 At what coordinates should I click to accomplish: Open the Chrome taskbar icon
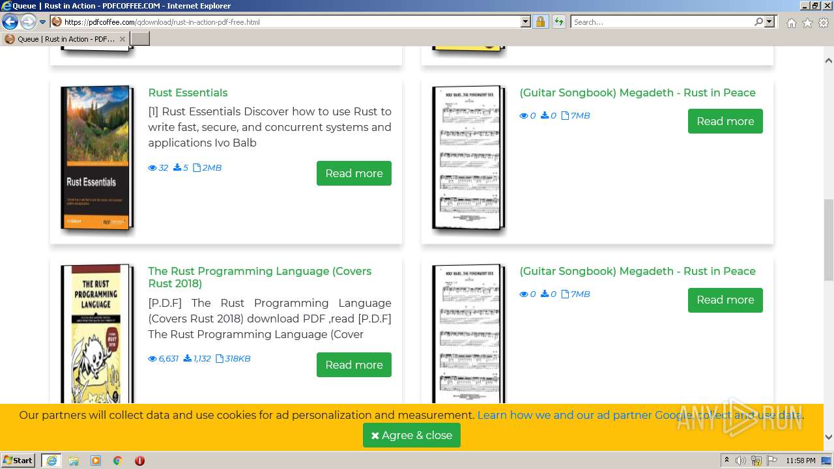click(118, 461)
